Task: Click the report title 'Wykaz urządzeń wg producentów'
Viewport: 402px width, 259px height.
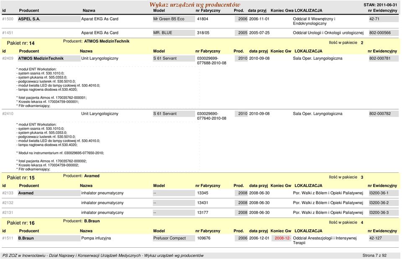Action: point(195,5)
